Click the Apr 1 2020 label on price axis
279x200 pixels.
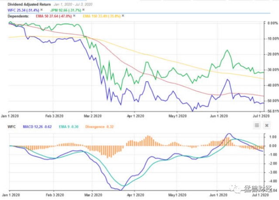coord(136,116)
